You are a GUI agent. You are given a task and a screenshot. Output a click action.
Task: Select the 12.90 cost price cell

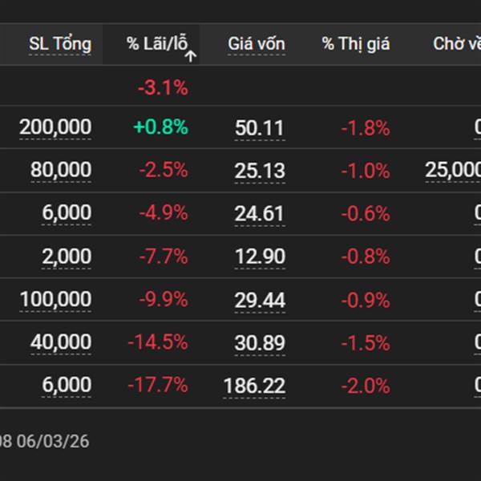[260, 257]
